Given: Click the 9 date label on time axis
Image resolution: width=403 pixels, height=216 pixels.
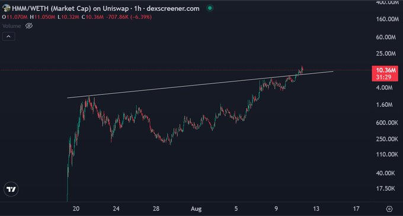Looking at the screenshot, I should (x=276, y=208).
